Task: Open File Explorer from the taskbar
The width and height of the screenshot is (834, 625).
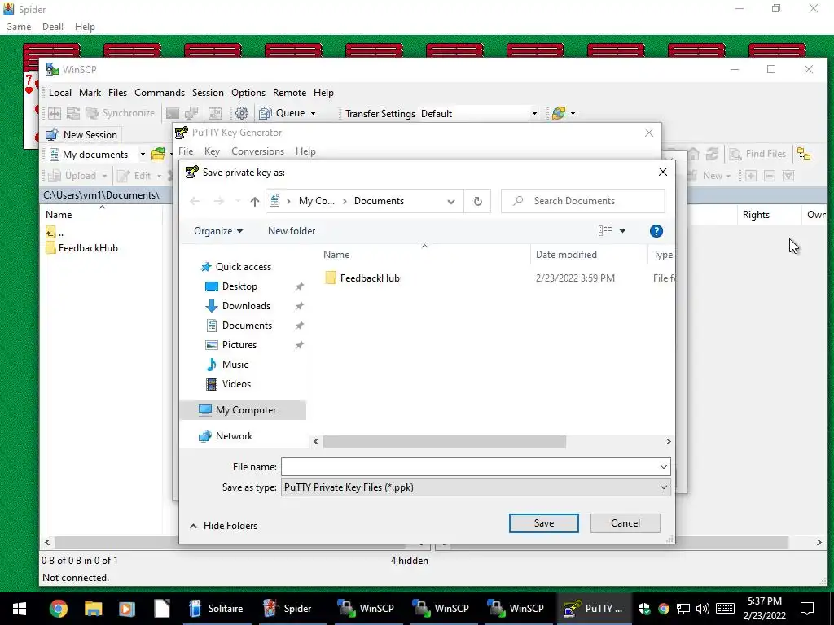Action: [x=93, y=609]
